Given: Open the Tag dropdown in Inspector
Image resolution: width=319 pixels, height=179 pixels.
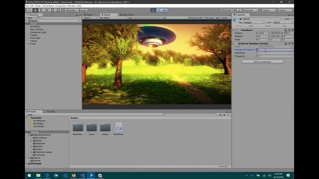Looking at the screenshot, I should (x=254, y=22).
